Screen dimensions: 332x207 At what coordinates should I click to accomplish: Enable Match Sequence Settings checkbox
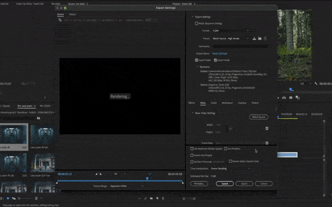pos(196,23)
